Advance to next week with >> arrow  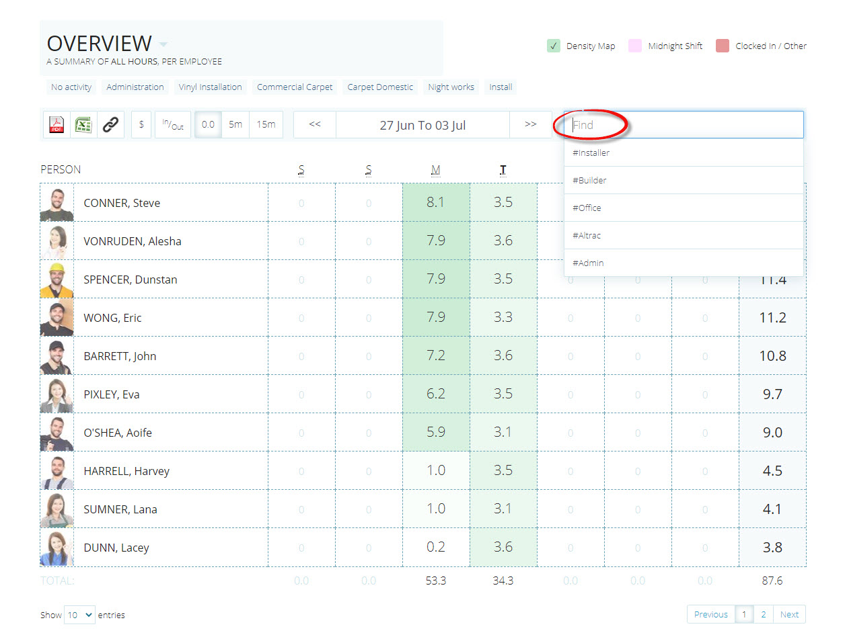[530, 125]
